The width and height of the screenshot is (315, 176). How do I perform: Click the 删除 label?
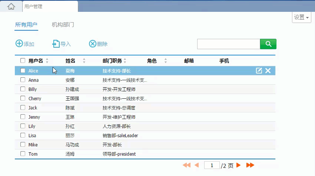[x=102, y=44]
